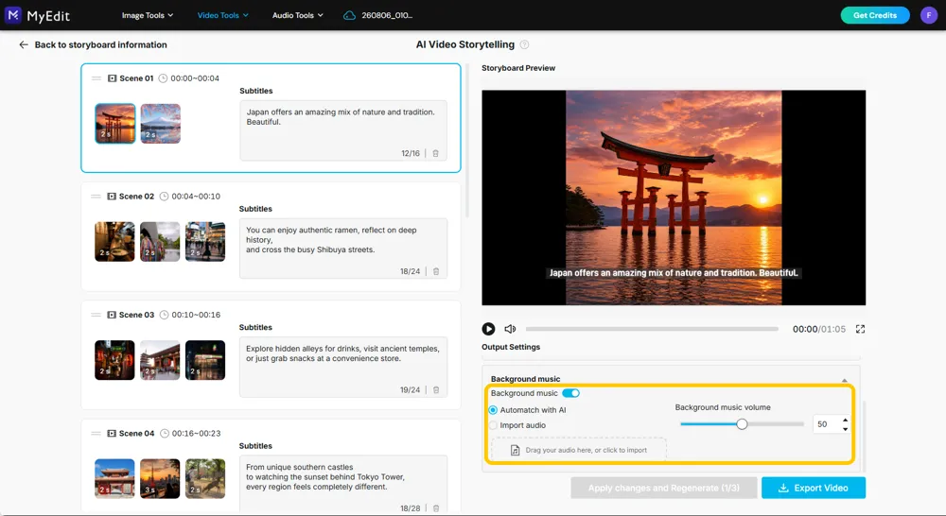Click the volume value field showing 50

(825, 424)
